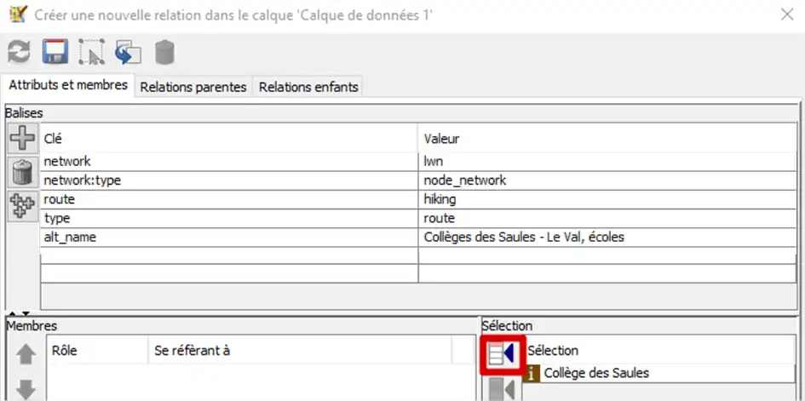Delete selected tag with the trash icon

[22, 171]
